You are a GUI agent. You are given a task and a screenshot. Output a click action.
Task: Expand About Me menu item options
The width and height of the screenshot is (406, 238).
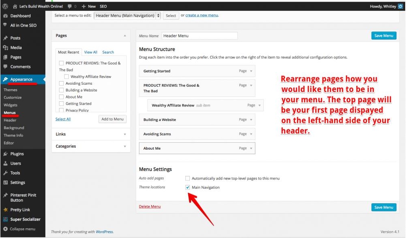251,148
